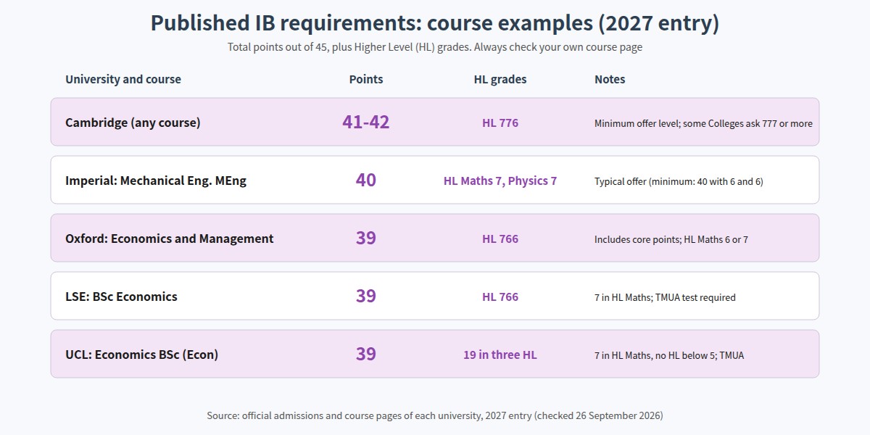Select 'UCL: Economics BSc (Econ)' row label
Screen dimensions: 870x435
tap(142, 355)
